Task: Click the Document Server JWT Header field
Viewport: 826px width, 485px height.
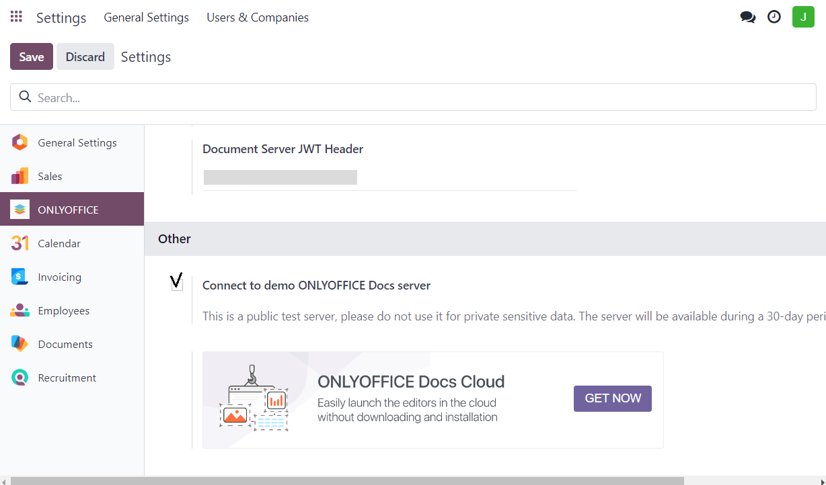Action: [389, 177]
